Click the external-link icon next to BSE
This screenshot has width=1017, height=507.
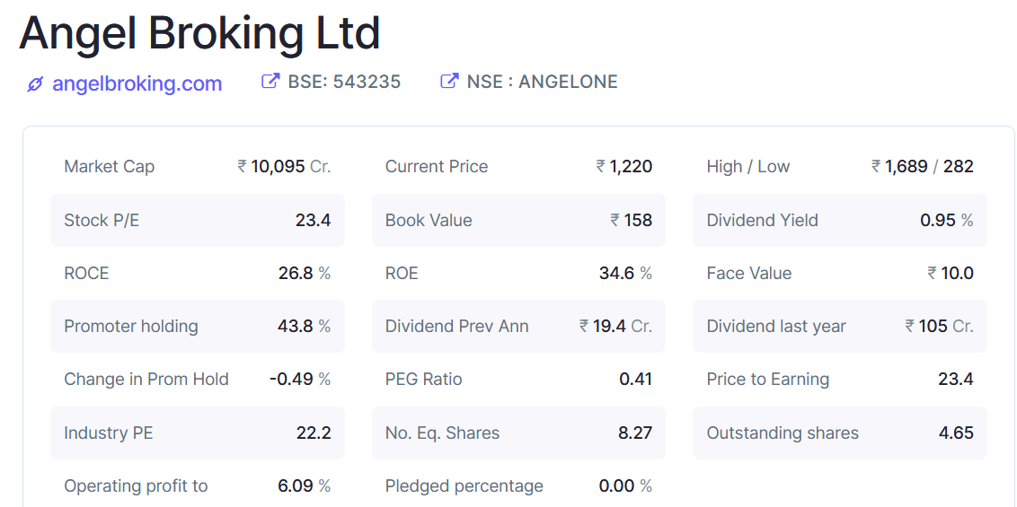click(270, 82)
